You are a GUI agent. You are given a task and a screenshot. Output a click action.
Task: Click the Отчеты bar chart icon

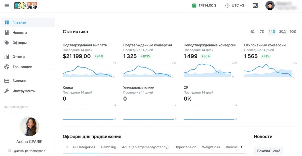(7, 57)
